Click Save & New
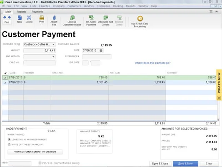This screenshot has width=222, height=167. [x=185, y=164]
